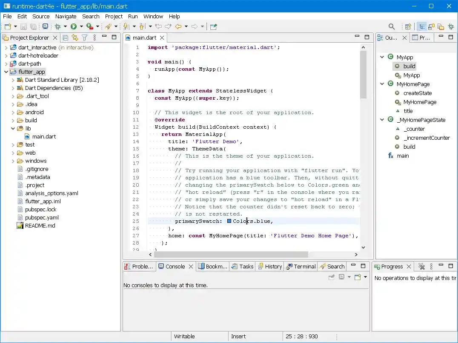Viewport: 458px width, 343px height.
Task: Click the Open Perspective icon
Action: (408, 26)
